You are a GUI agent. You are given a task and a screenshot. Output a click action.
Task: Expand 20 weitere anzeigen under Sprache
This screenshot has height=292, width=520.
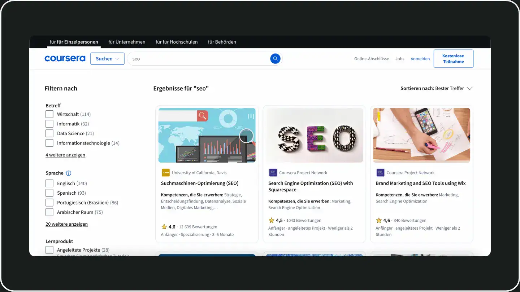coord(66,224)
